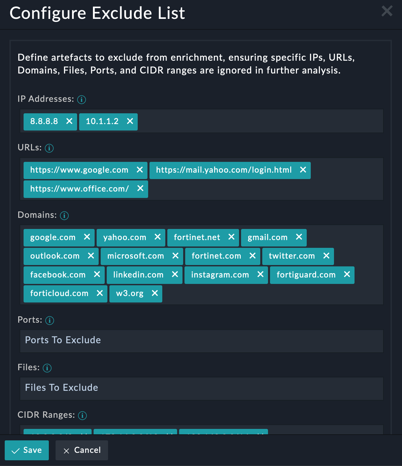
Task: Click the Domains info icon
Action: point(64,215)
